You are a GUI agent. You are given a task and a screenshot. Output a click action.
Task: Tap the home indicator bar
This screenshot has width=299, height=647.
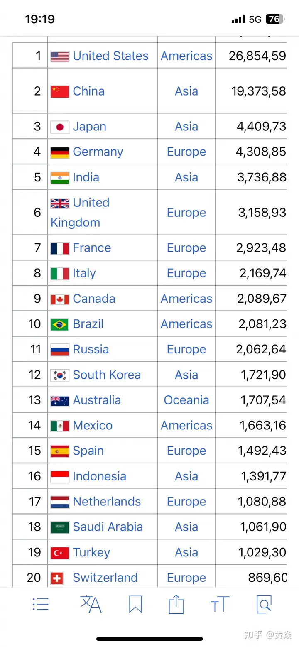pos(149,639)
